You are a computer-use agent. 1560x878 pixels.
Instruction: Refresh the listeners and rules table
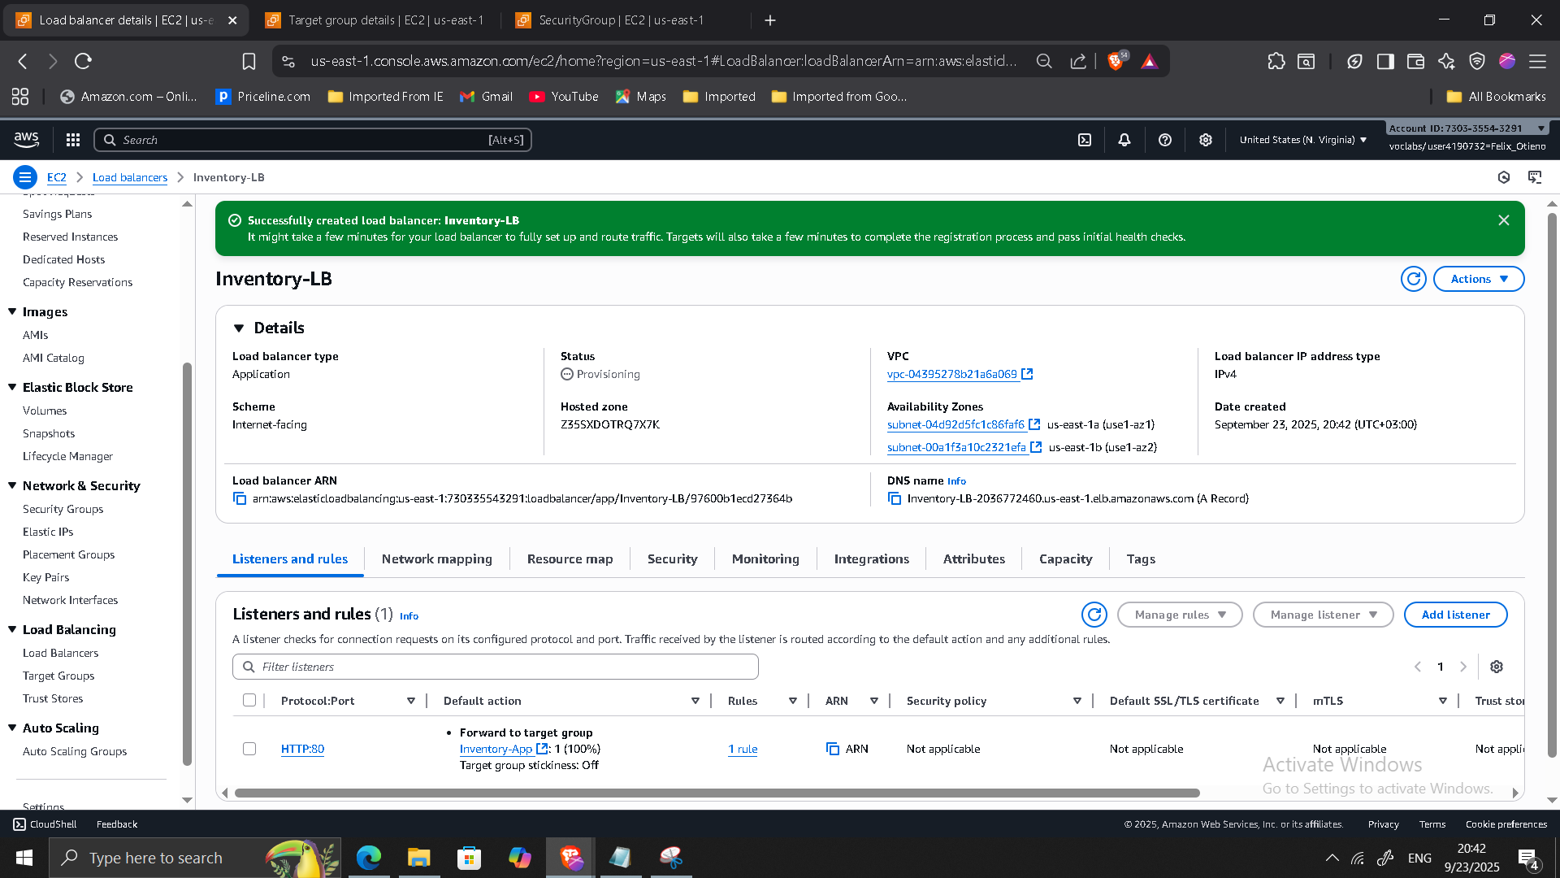[1094, 615]
